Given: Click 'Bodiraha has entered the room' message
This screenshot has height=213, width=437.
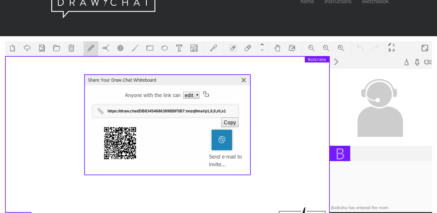Looking at the screenshot, I should coord(360,208).
